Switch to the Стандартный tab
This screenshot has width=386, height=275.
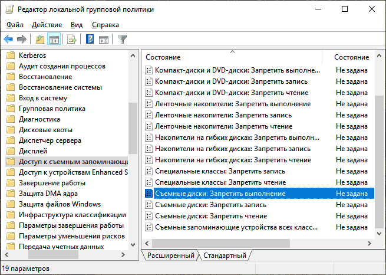tap(225, 256)
